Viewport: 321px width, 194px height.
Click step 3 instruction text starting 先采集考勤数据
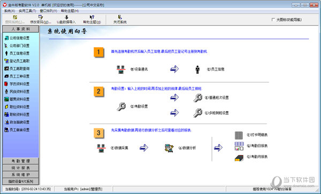point(151,130)
